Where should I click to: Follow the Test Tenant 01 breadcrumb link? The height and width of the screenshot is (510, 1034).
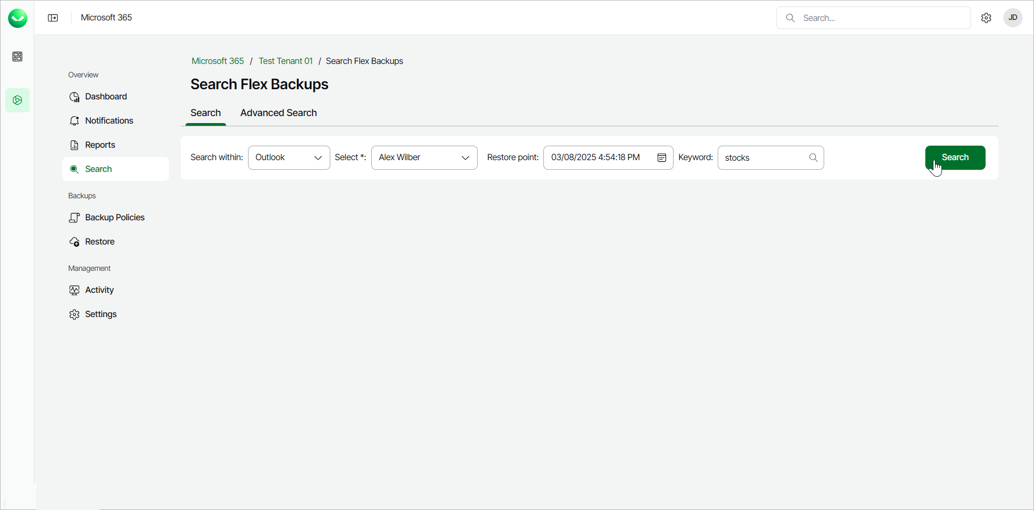click(x=285, y=61)
